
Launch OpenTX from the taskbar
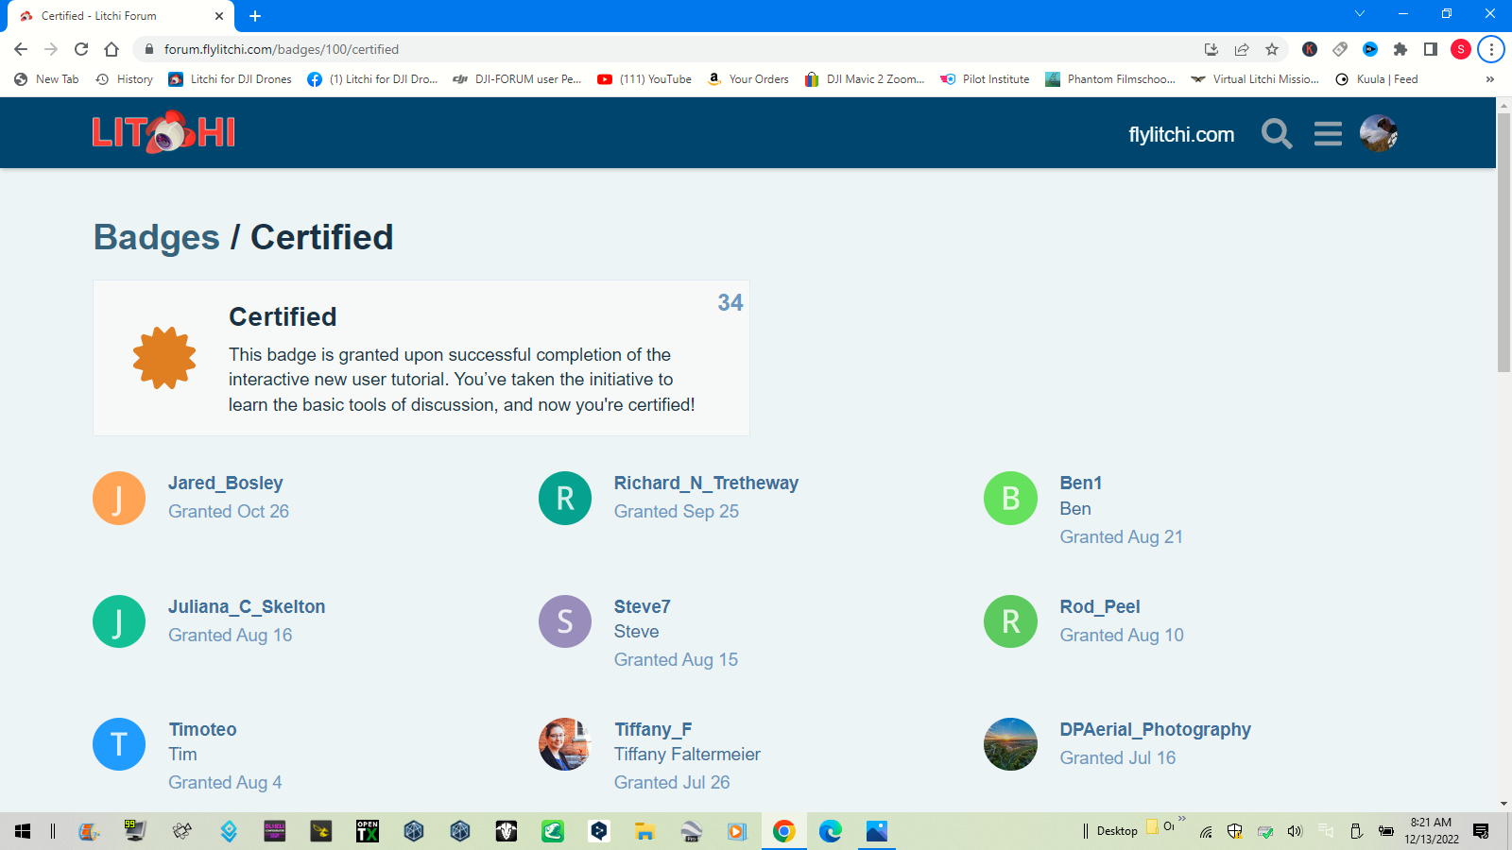tap(367, 831)
